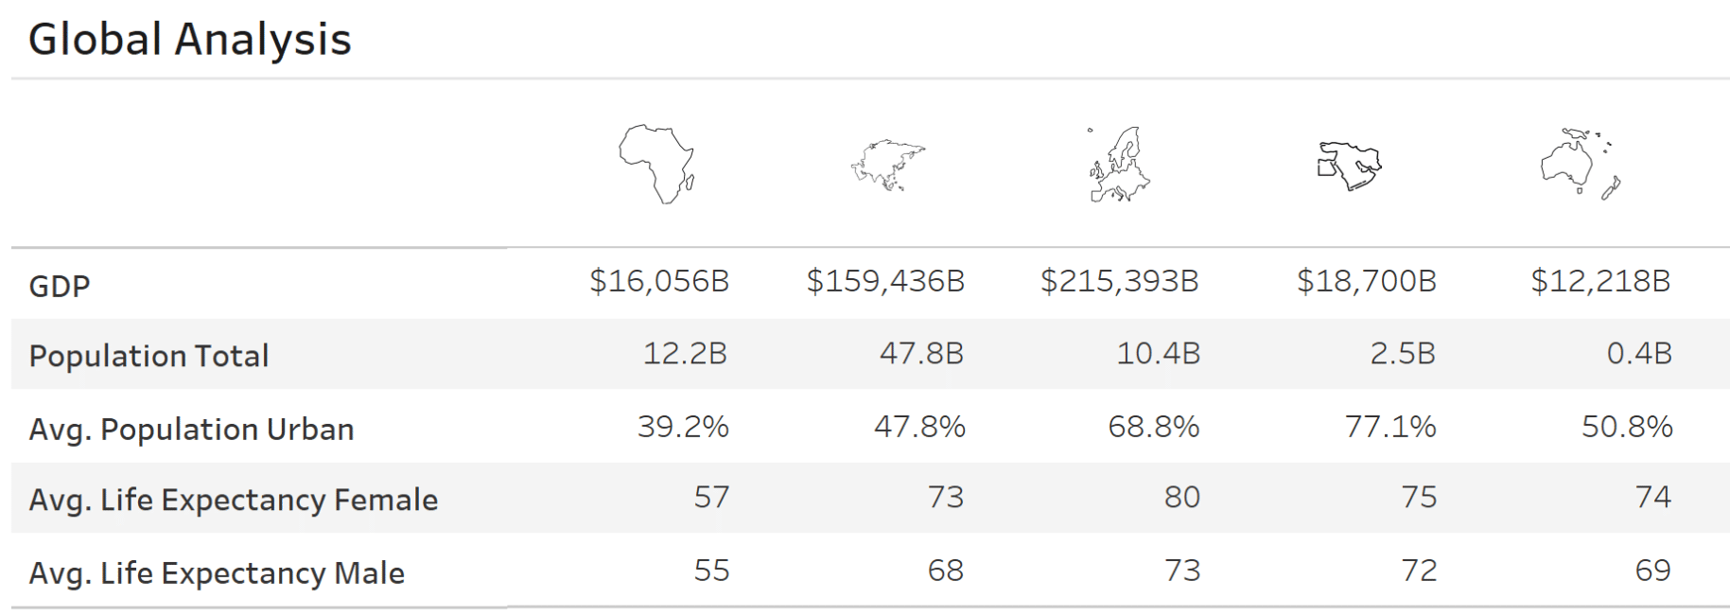Select the $159,436B GDP cell

885,281
